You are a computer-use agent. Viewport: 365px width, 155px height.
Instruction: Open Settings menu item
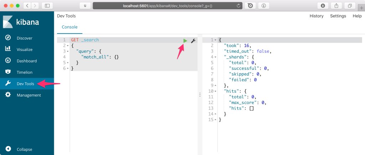coord(338,16)
